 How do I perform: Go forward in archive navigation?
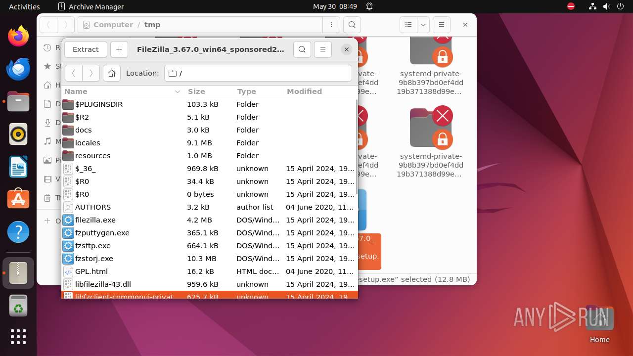point(91,73)
